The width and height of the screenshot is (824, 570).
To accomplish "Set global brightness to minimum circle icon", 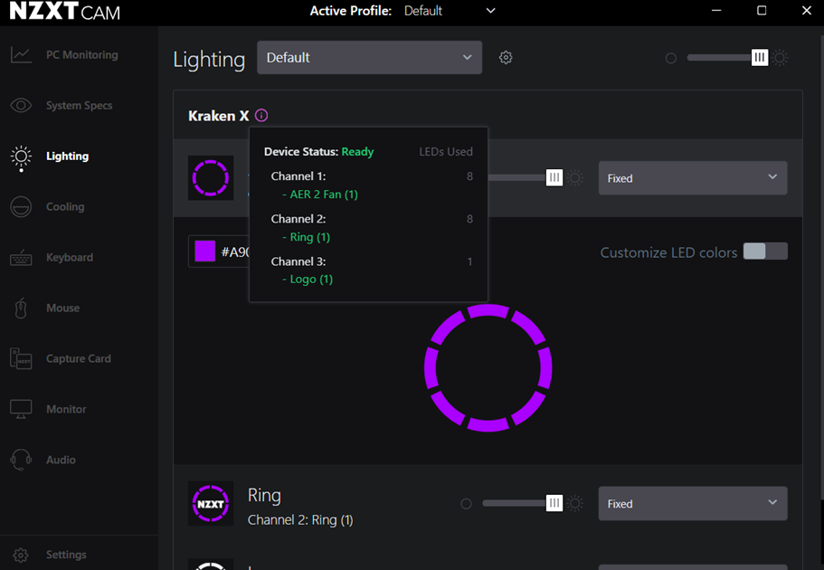I will point(671,58).
